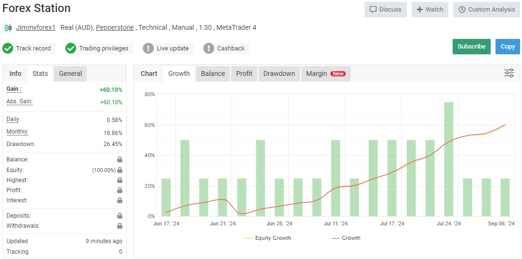
Task: Switch to the Info tab
Action: tap(15, 74)
